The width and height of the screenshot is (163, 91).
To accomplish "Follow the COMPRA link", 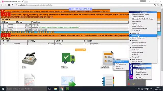I will coord(64,67).
